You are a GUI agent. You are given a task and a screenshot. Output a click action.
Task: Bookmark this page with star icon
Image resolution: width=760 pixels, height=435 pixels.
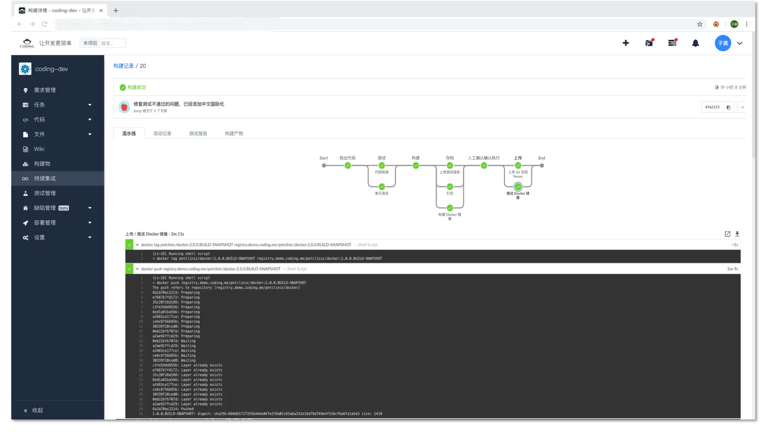click(x=699, y=24)
